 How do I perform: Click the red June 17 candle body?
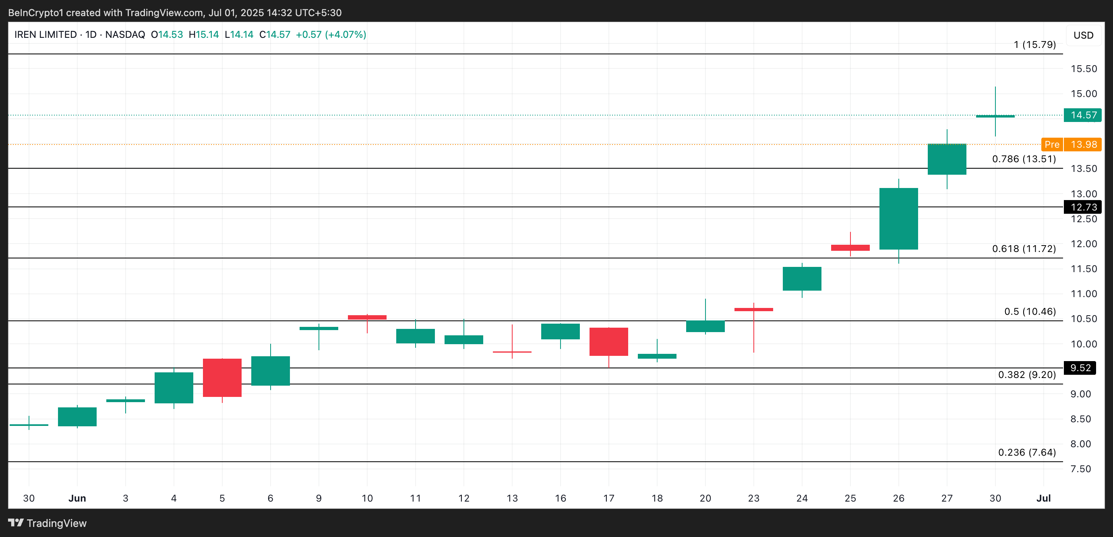point(608,342)
